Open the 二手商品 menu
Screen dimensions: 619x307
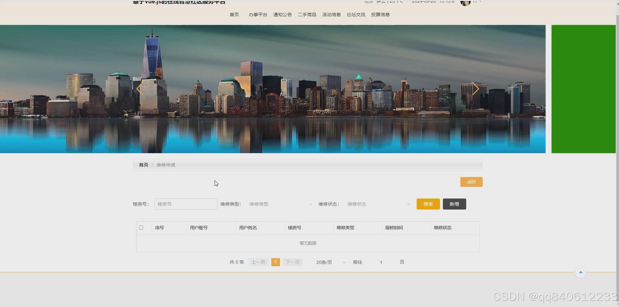tap(307, 15)
